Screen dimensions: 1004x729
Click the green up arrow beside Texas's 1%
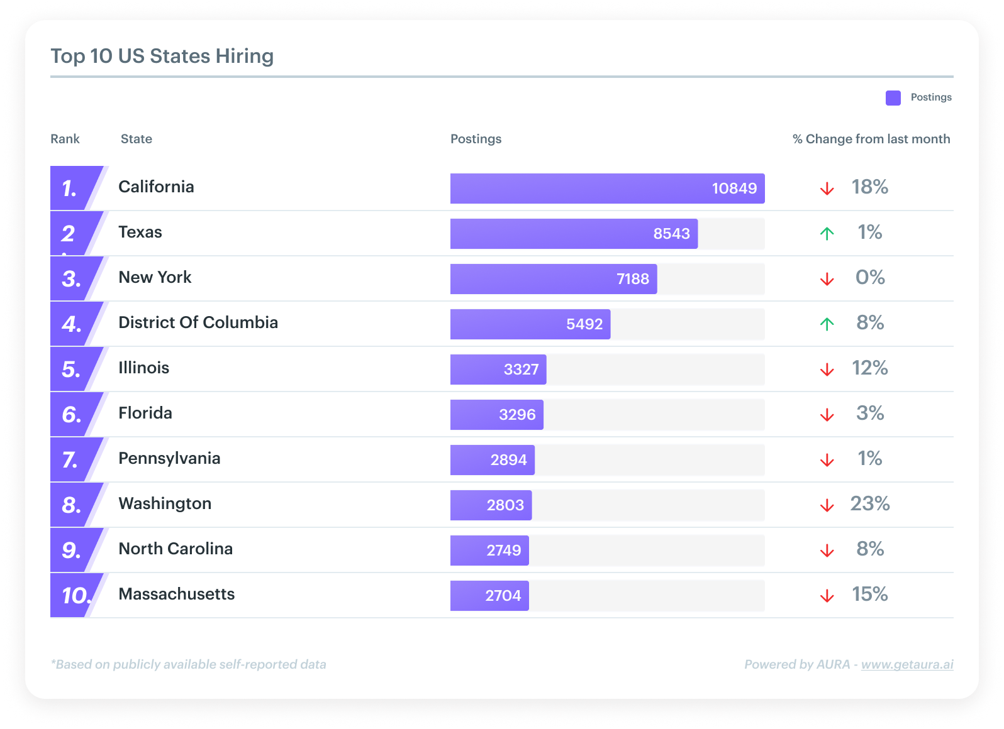827,234
